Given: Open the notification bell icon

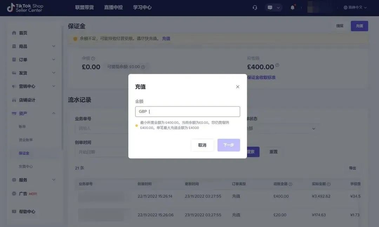Looking at the screenshot, I should click(x=292, y=7).
